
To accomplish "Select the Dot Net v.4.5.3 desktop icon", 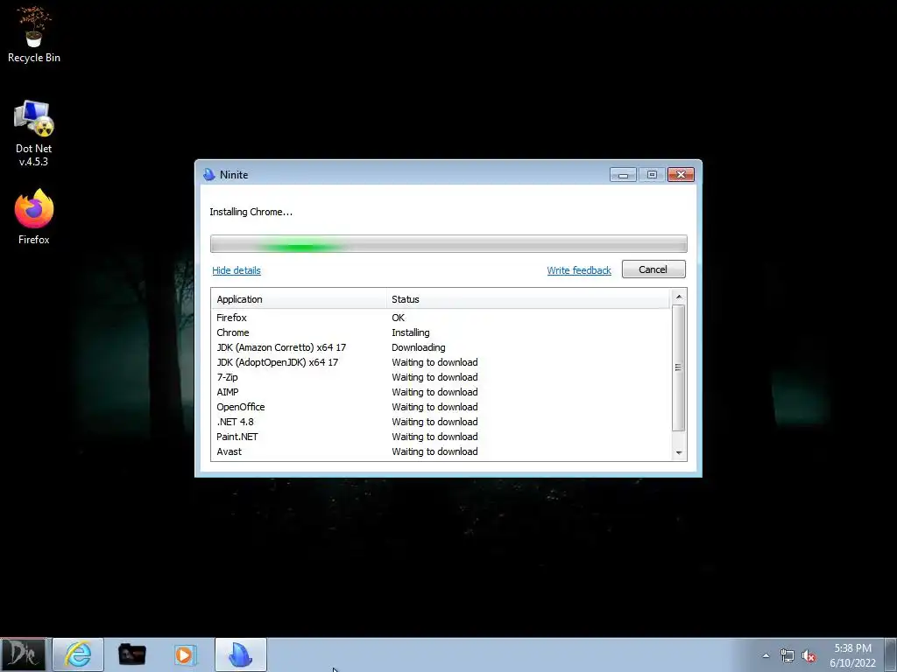I will click(x=34, y=133).
